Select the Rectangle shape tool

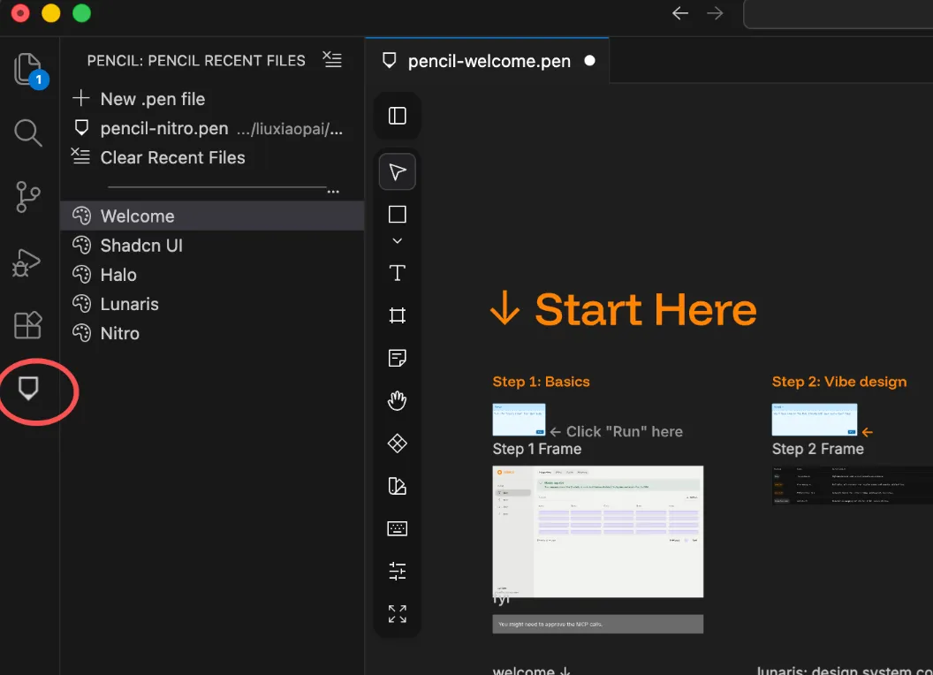pos(397,215)
